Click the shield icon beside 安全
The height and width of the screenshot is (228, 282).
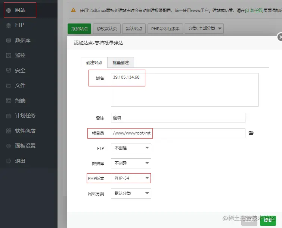9,70
